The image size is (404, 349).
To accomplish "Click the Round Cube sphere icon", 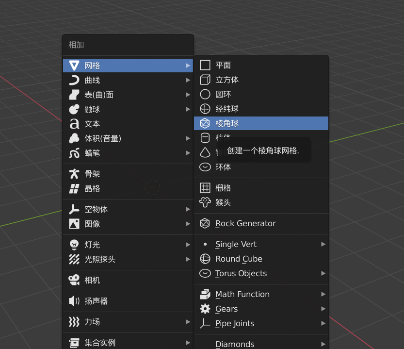I will (x=205, y=259).
